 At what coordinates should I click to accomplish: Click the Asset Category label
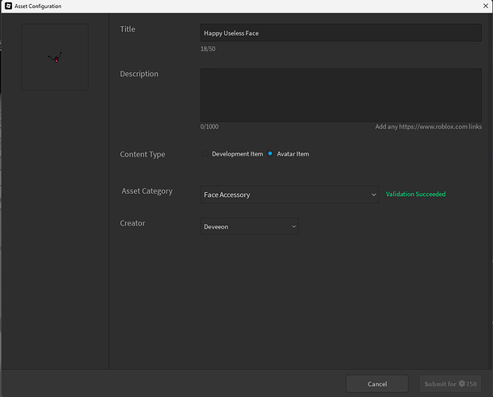click(x=147, y=191)
